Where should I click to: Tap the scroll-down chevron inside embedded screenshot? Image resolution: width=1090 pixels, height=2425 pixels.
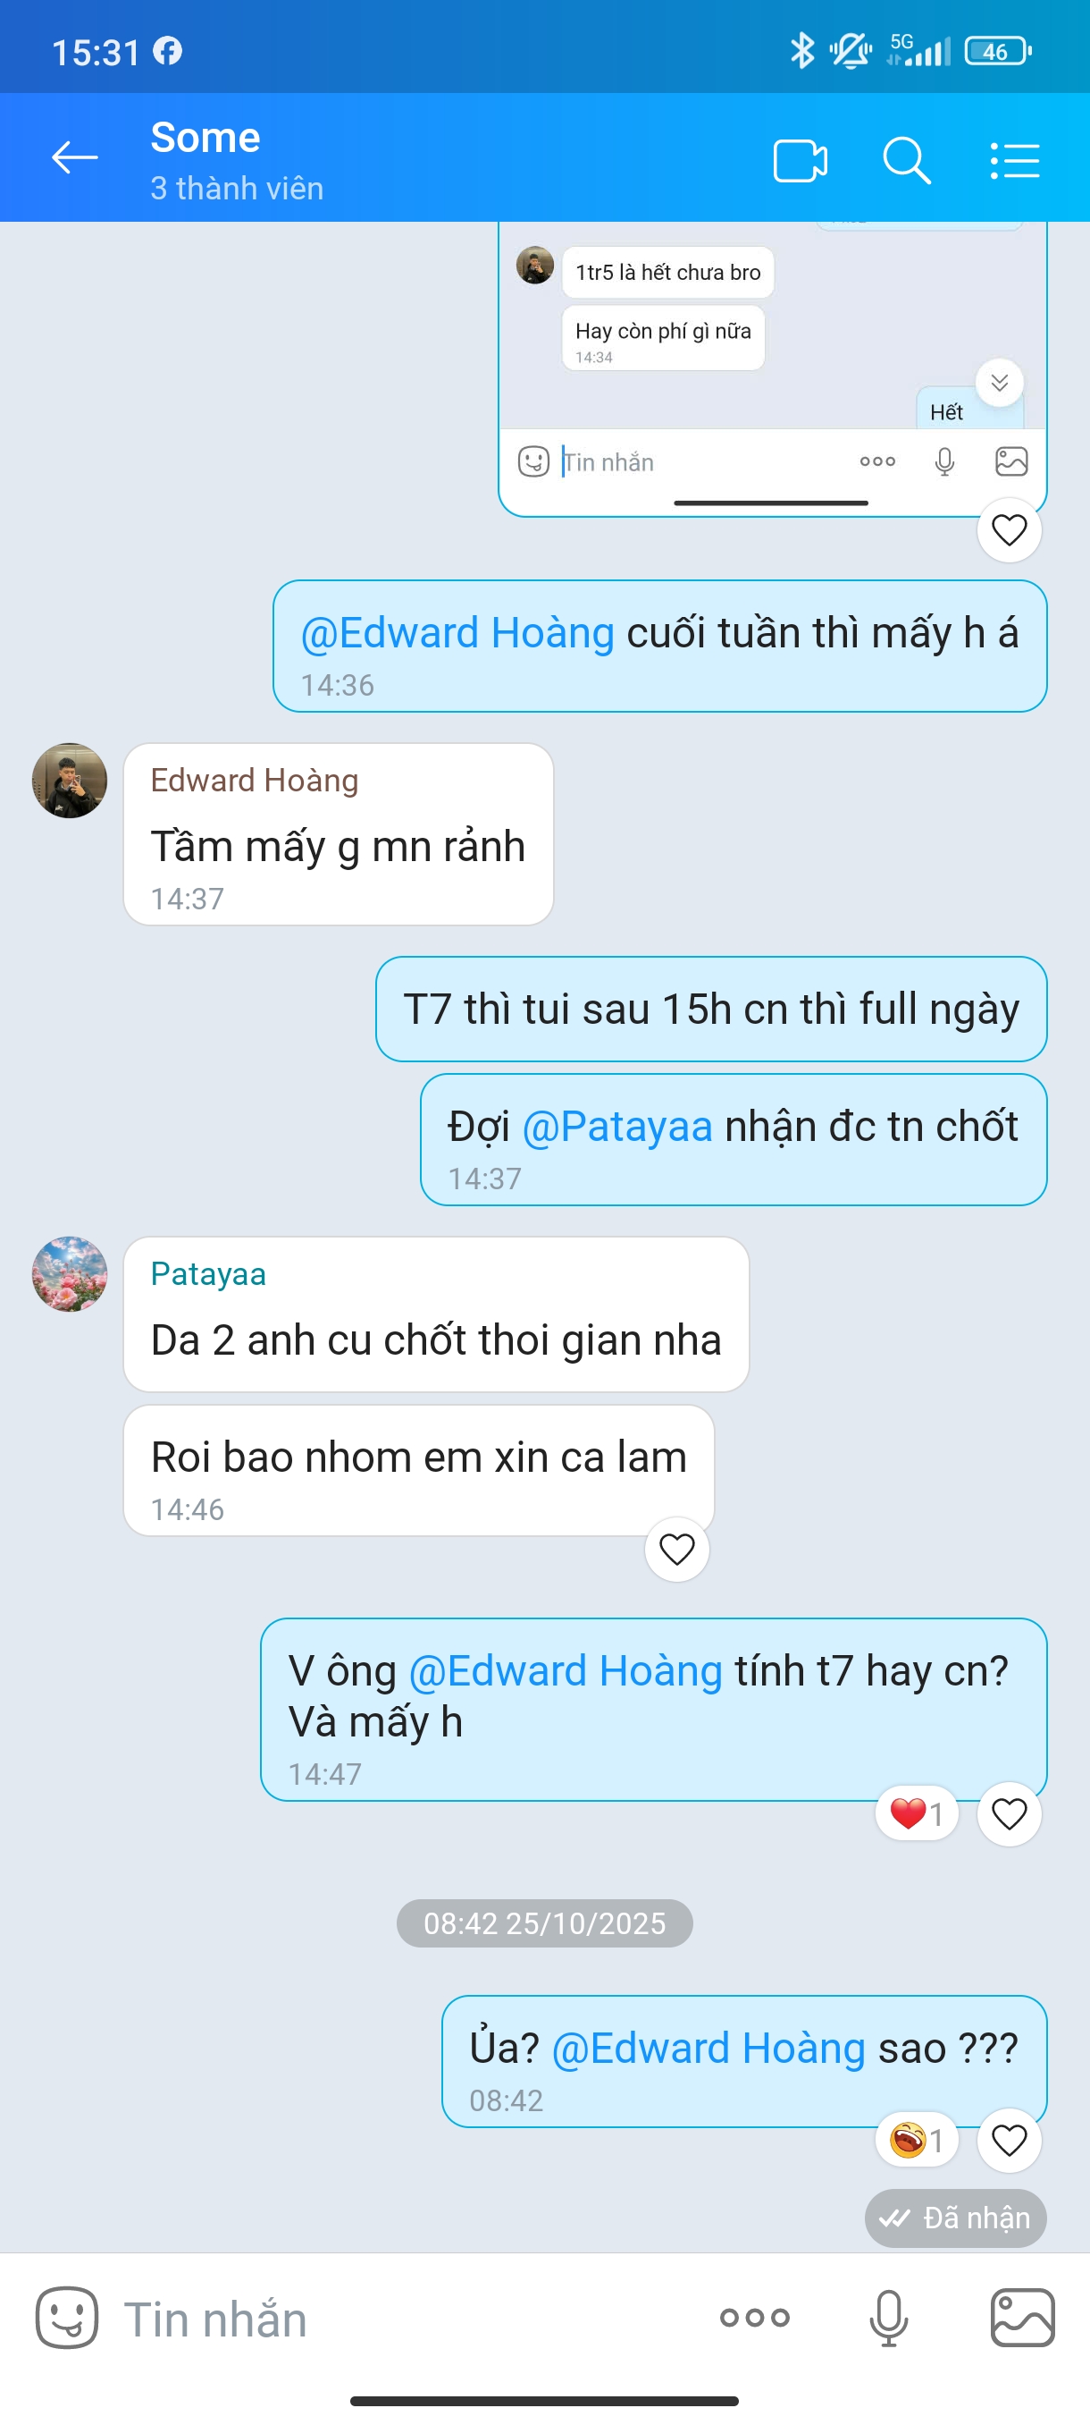pyautogui.click(x=999, y=382)
